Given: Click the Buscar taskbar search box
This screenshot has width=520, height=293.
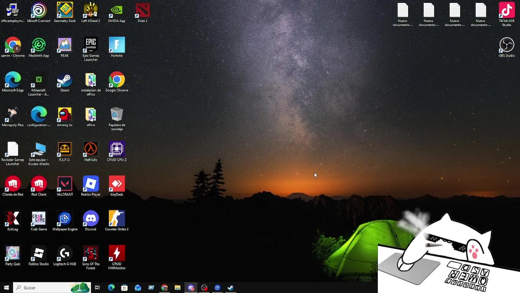Looking at the screenshot, I should tap(52, 288).
